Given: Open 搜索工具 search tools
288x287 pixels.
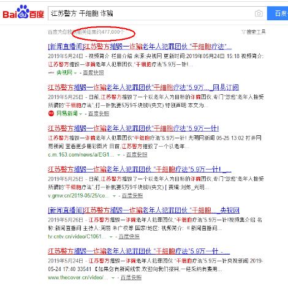Looking at the screenshot, I should click(254, 32).
